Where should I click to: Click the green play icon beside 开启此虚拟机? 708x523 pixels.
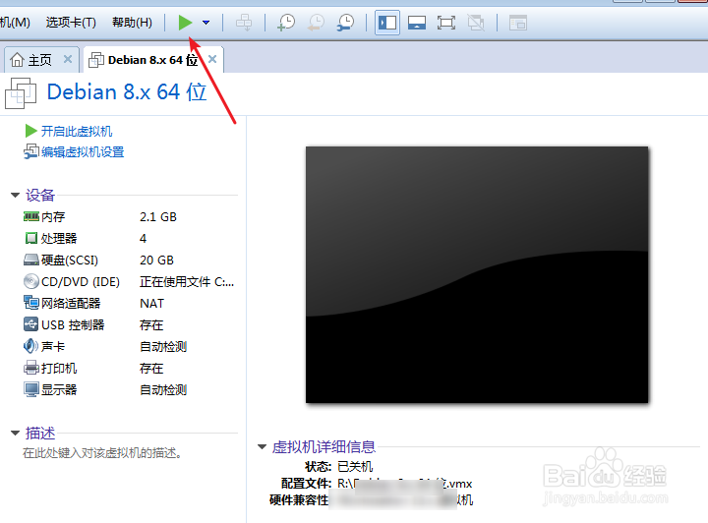pos(31,131)
